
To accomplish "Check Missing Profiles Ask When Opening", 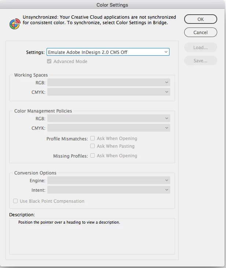I will pos(92,155).
